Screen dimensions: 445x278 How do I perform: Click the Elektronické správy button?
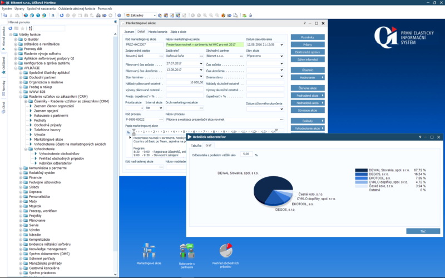pos(308,52)
